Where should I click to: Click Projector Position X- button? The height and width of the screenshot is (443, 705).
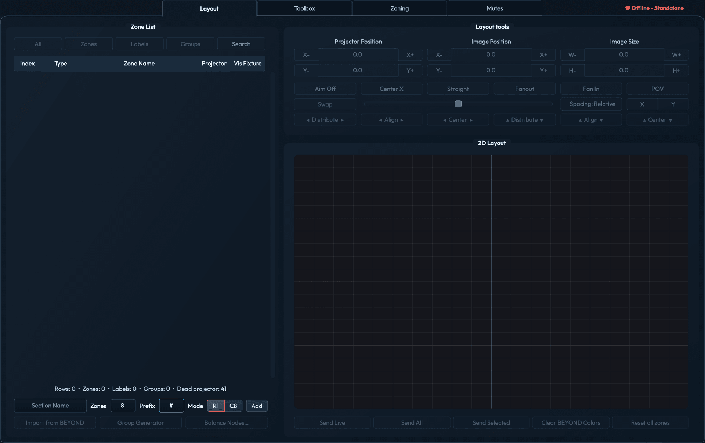pos(306,55)
